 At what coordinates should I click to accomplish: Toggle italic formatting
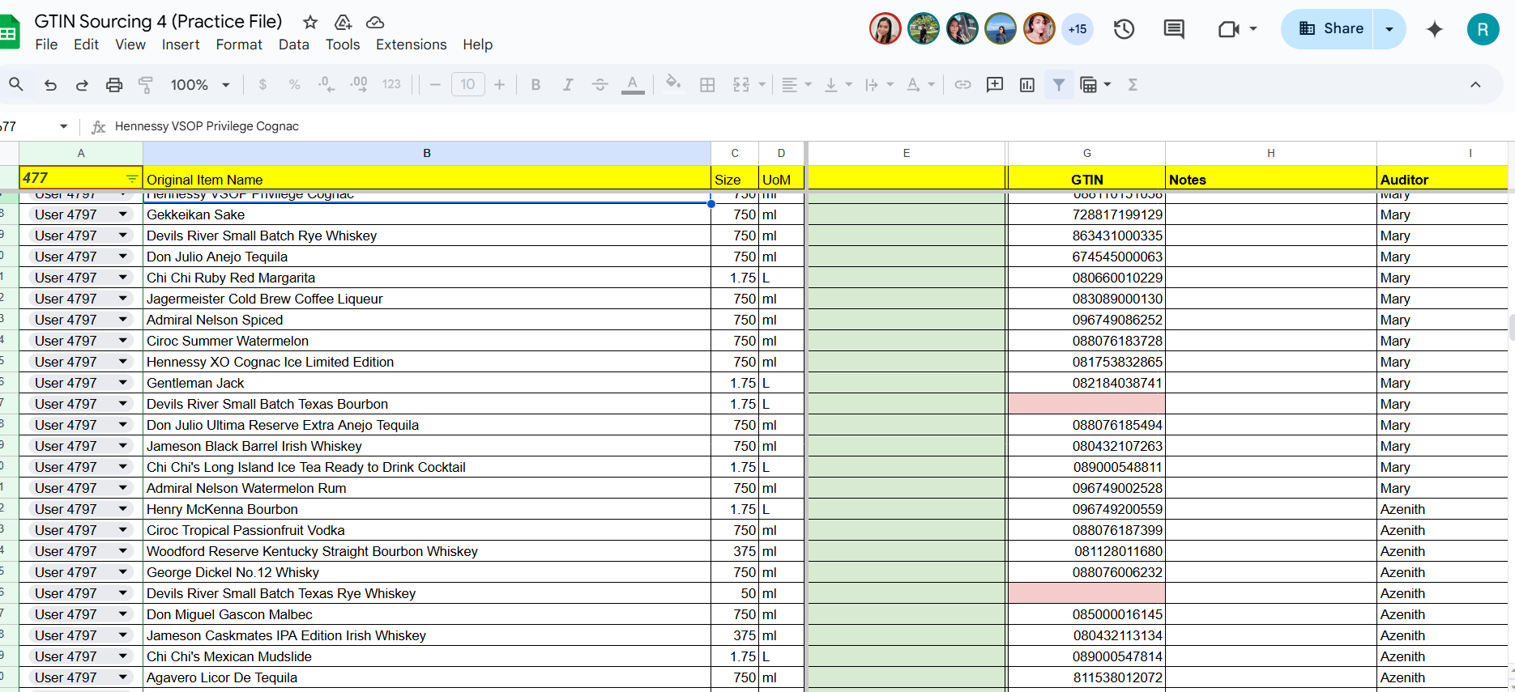coord(568,85)
